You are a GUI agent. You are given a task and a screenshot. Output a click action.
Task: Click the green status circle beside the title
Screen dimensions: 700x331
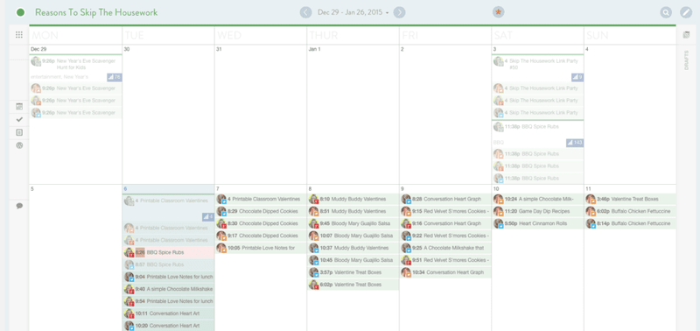pyautogui.click(x=20, y=12)
